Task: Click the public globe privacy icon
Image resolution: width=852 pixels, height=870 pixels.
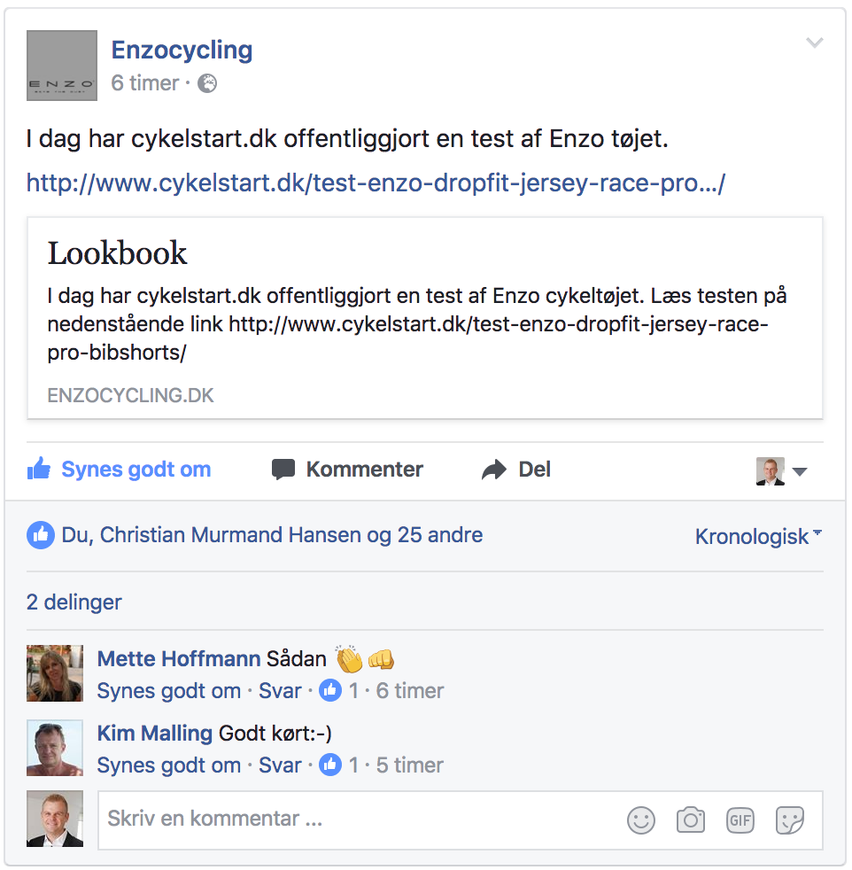Action: (x=207, y=83)
